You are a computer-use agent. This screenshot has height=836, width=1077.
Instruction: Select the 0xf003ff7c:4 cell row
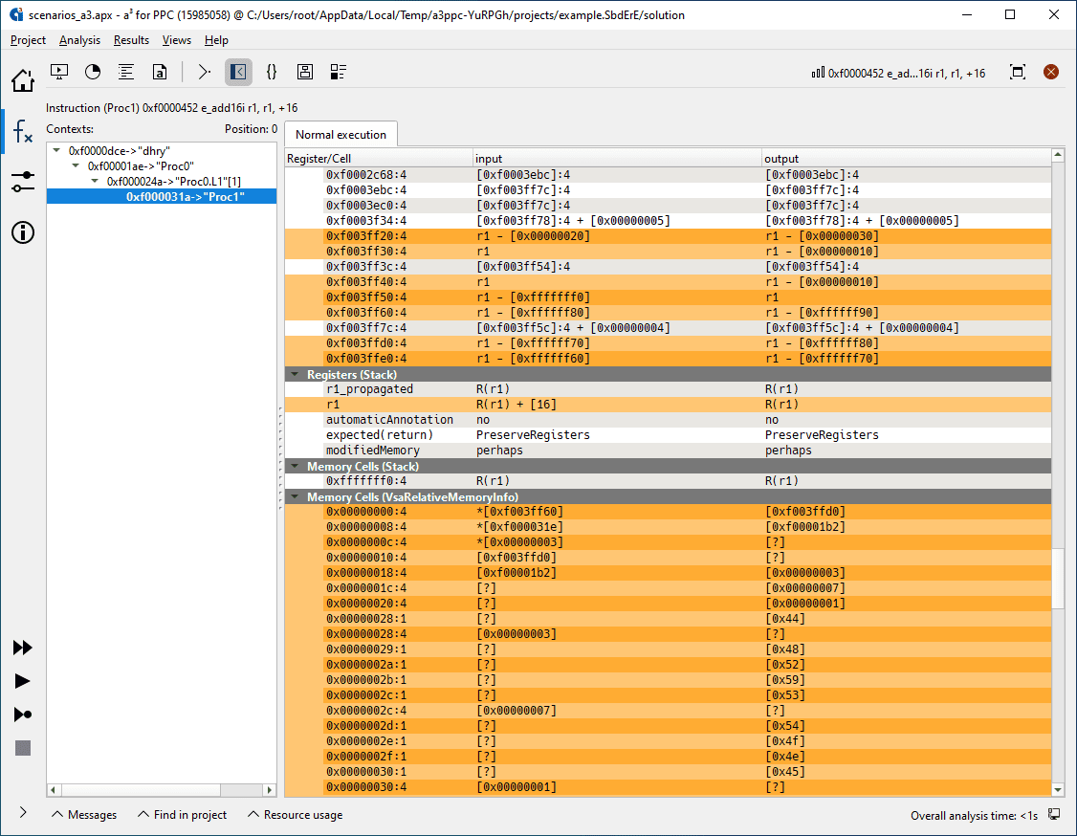pos(668,328)
